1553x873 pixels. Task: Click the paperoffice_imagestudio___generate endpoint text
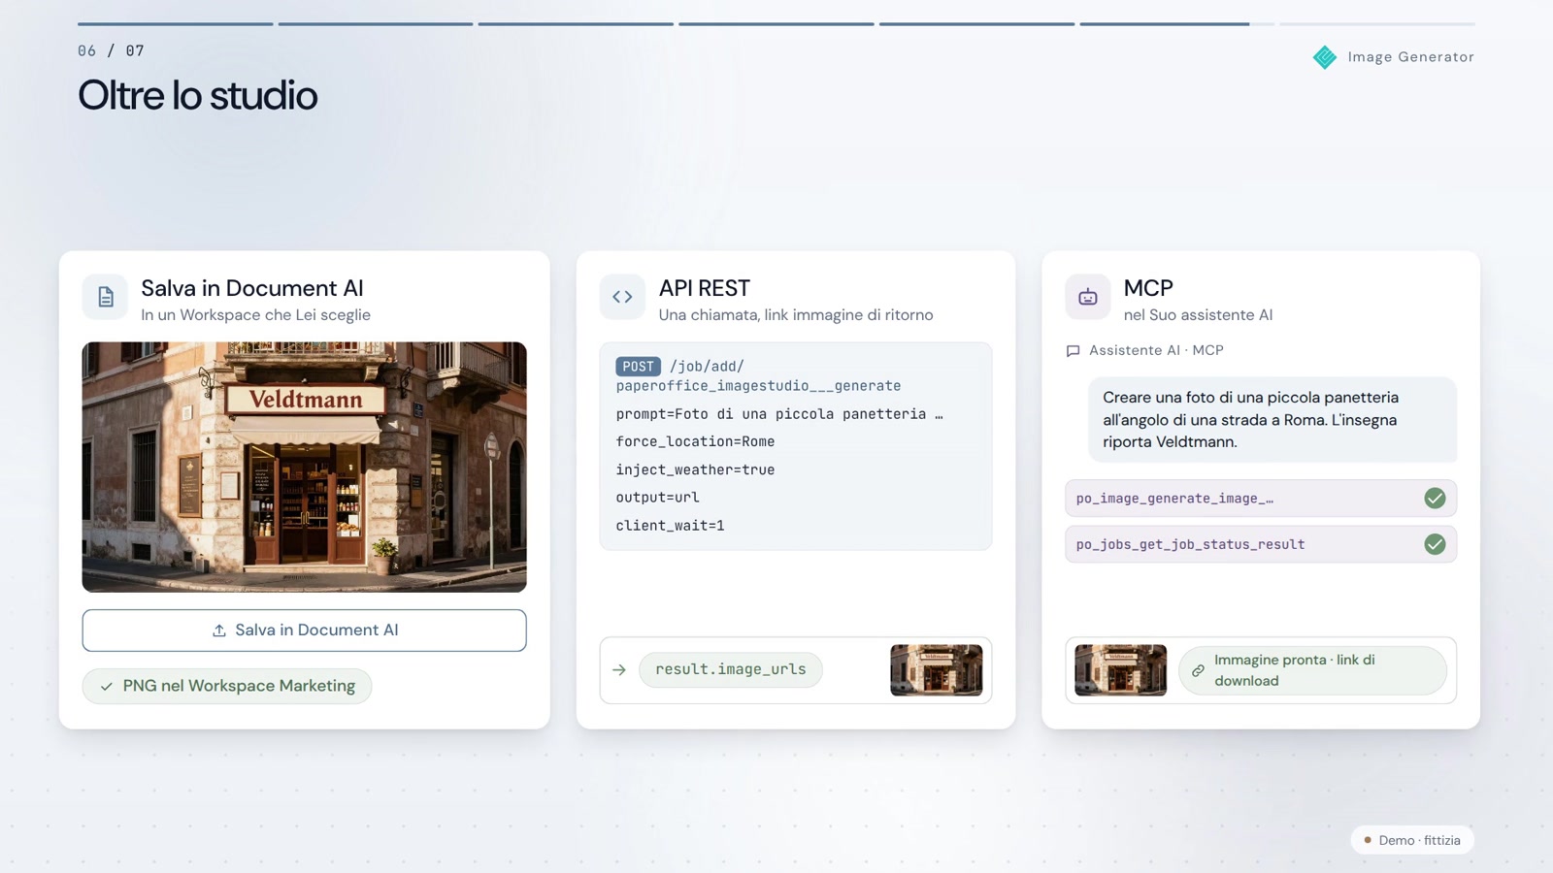758,386
